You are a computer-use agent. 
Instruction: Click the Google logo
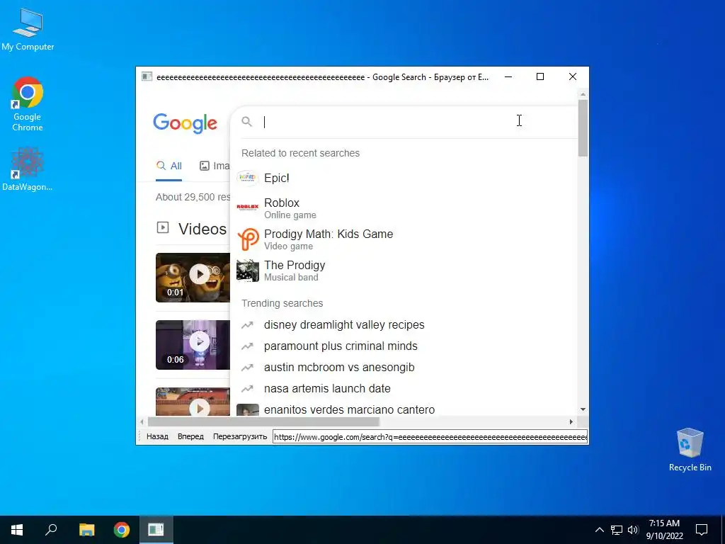pos(185,123)
